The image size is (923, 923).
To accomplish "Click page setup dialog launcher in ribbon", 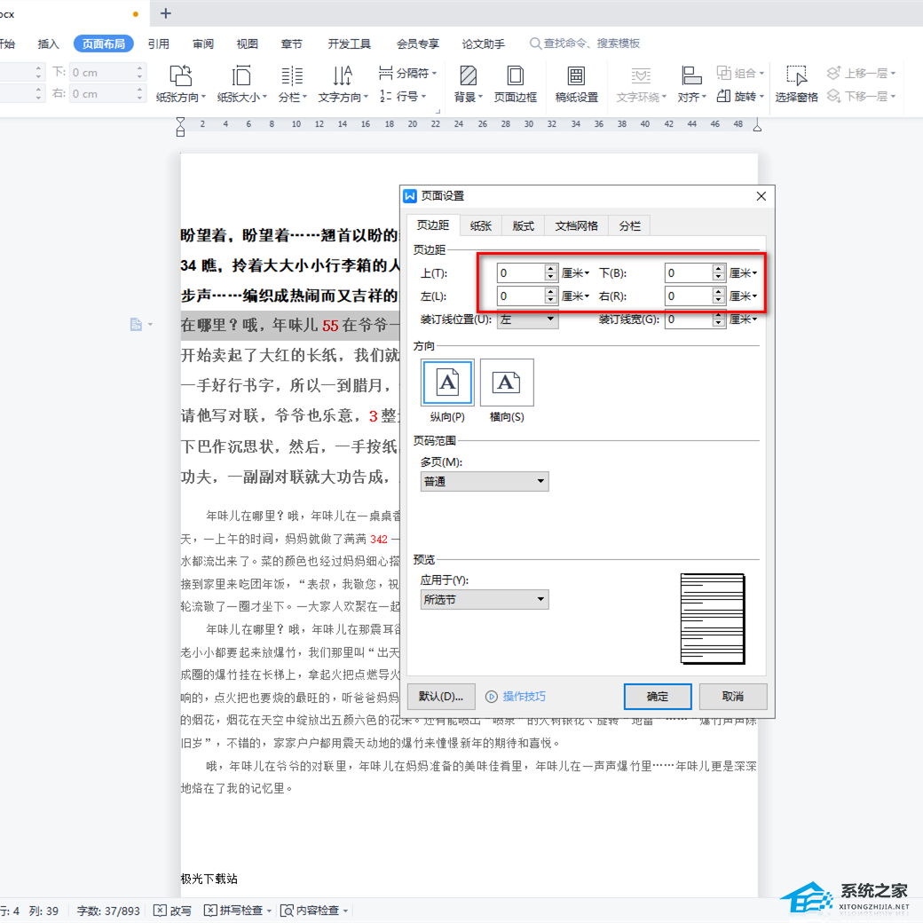I will coord(438,111).
